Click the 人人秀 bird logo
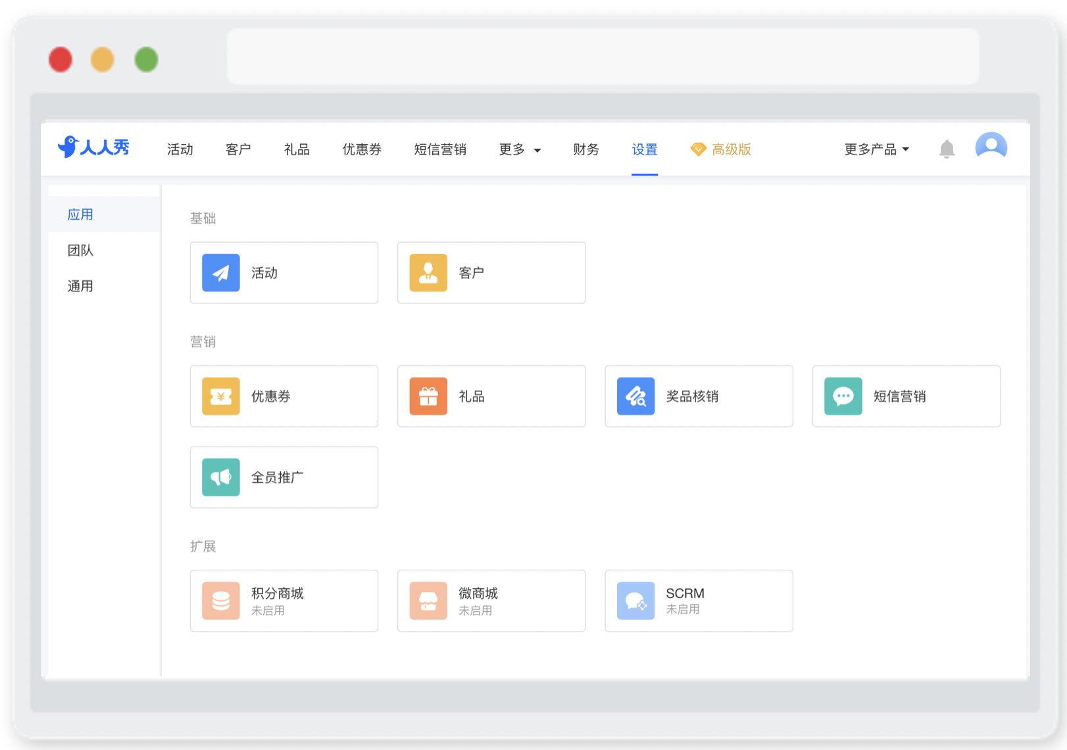The image size is (1067, 750). 93,147
